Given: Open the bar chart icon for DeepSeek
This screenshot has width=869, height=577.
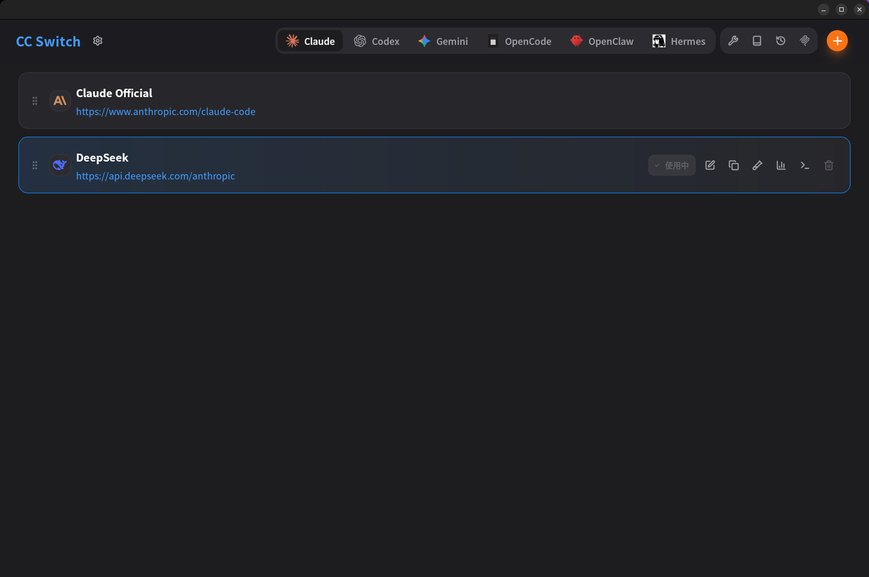Looking at the screenshot, I should [781, 165].
